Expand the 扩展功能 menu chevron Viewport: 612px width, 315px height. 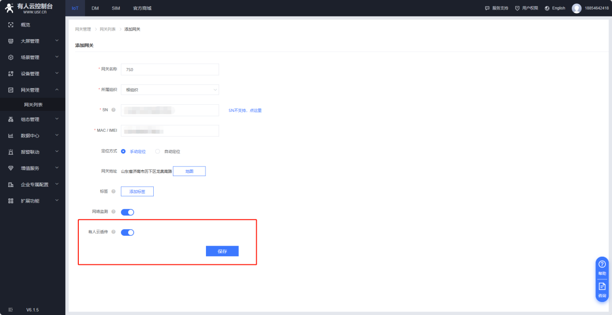pos(57,200)
